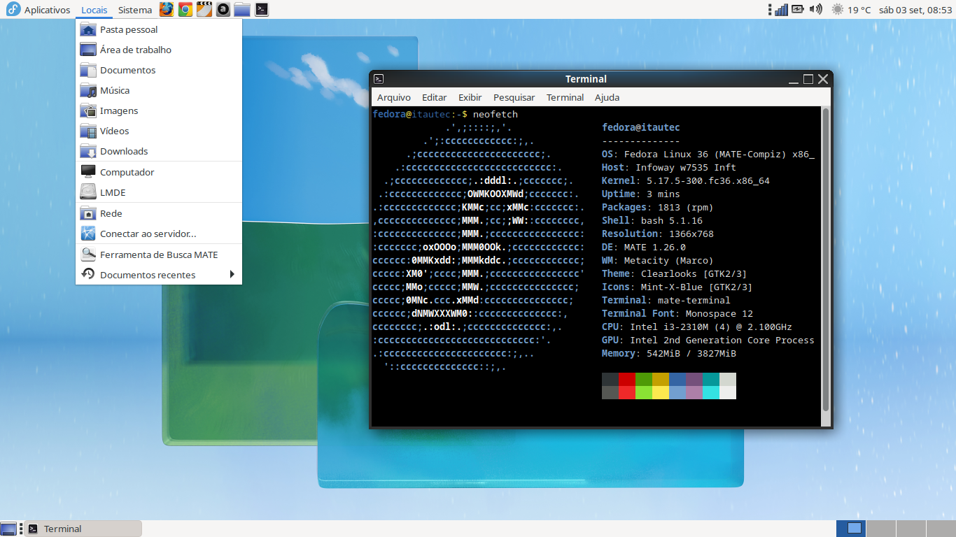Launch Firefox from the top panel
The height and width of the screenshot is (537, 956).
166,9
